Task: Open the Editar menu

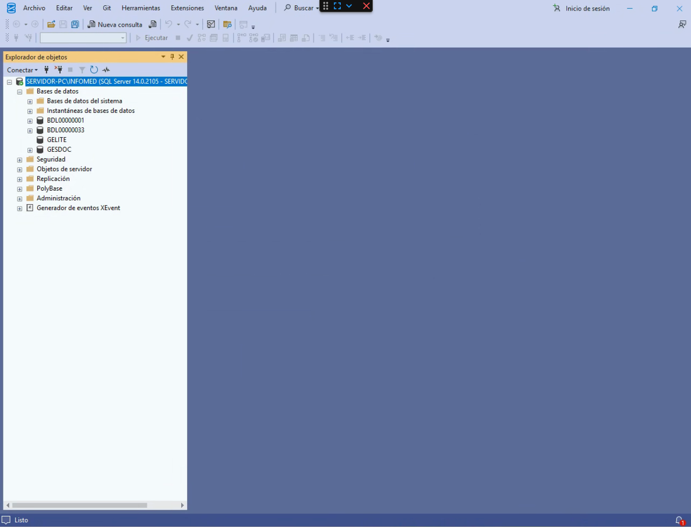Action: pyautogui.click(x=64, y=8)
